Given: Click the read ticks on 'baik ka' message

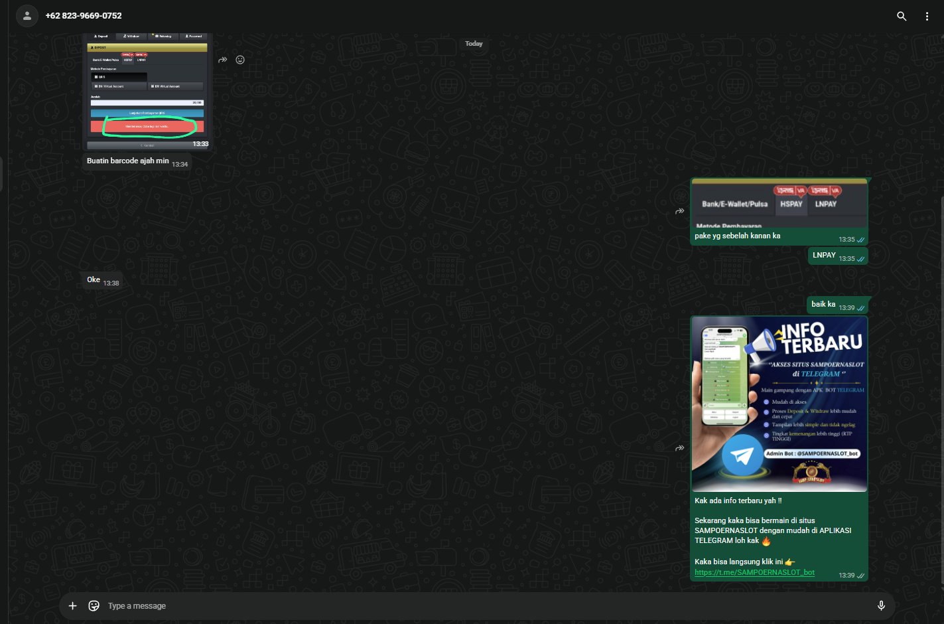Looking at the screenshot, I should click(x=860, y=308).
